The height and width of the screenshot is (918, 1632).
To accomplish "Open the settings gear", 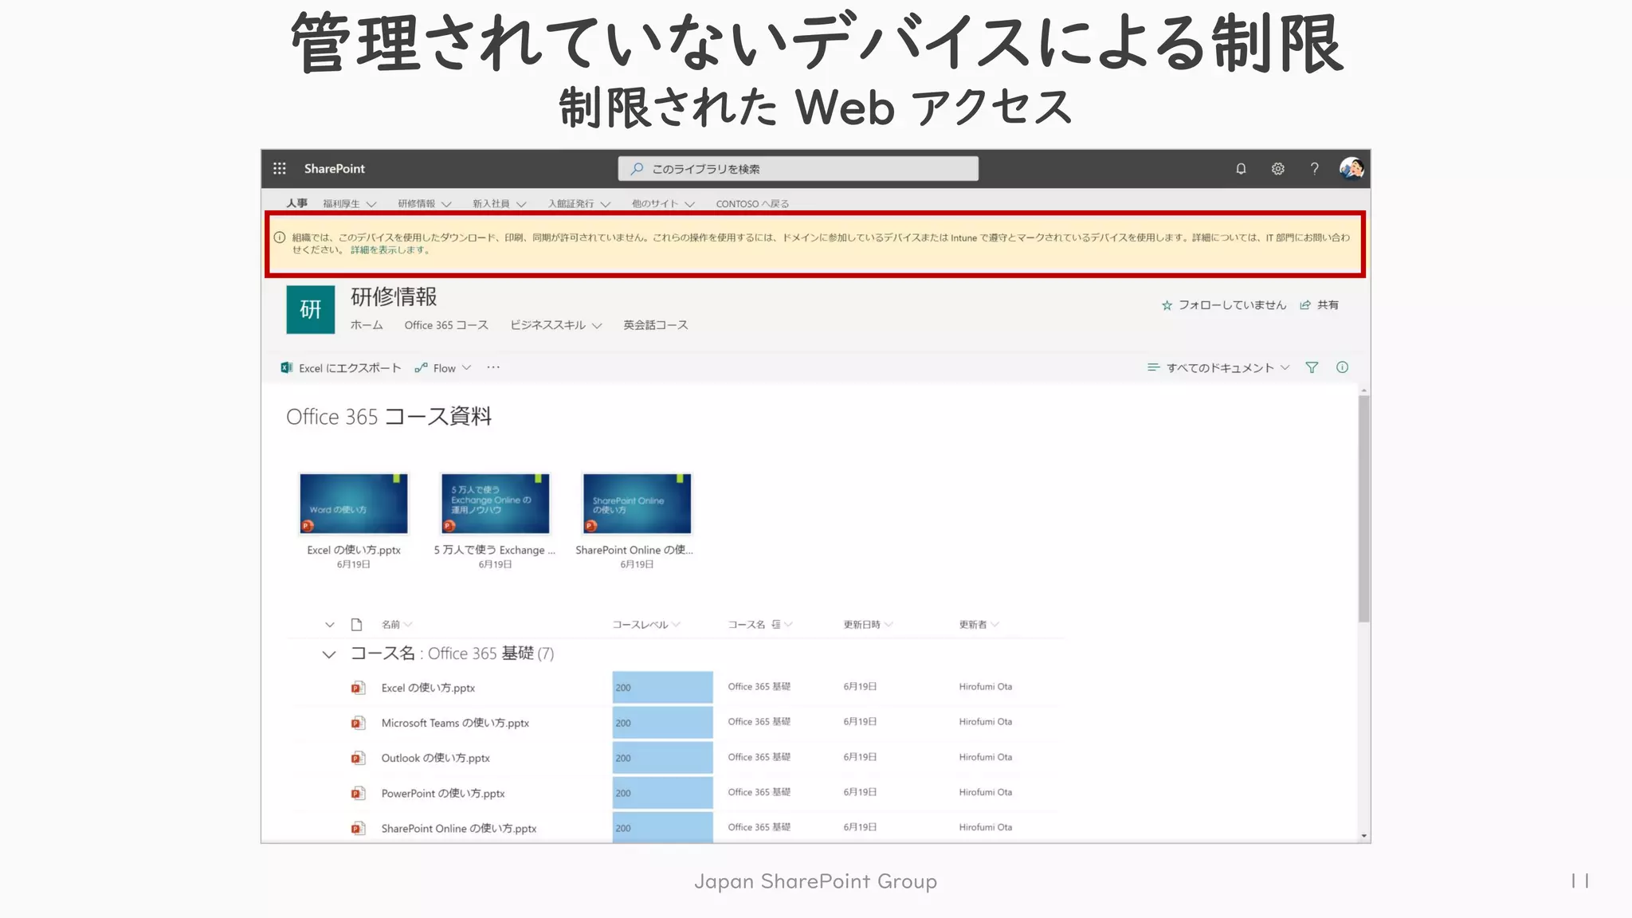I will click(1277, 168).
